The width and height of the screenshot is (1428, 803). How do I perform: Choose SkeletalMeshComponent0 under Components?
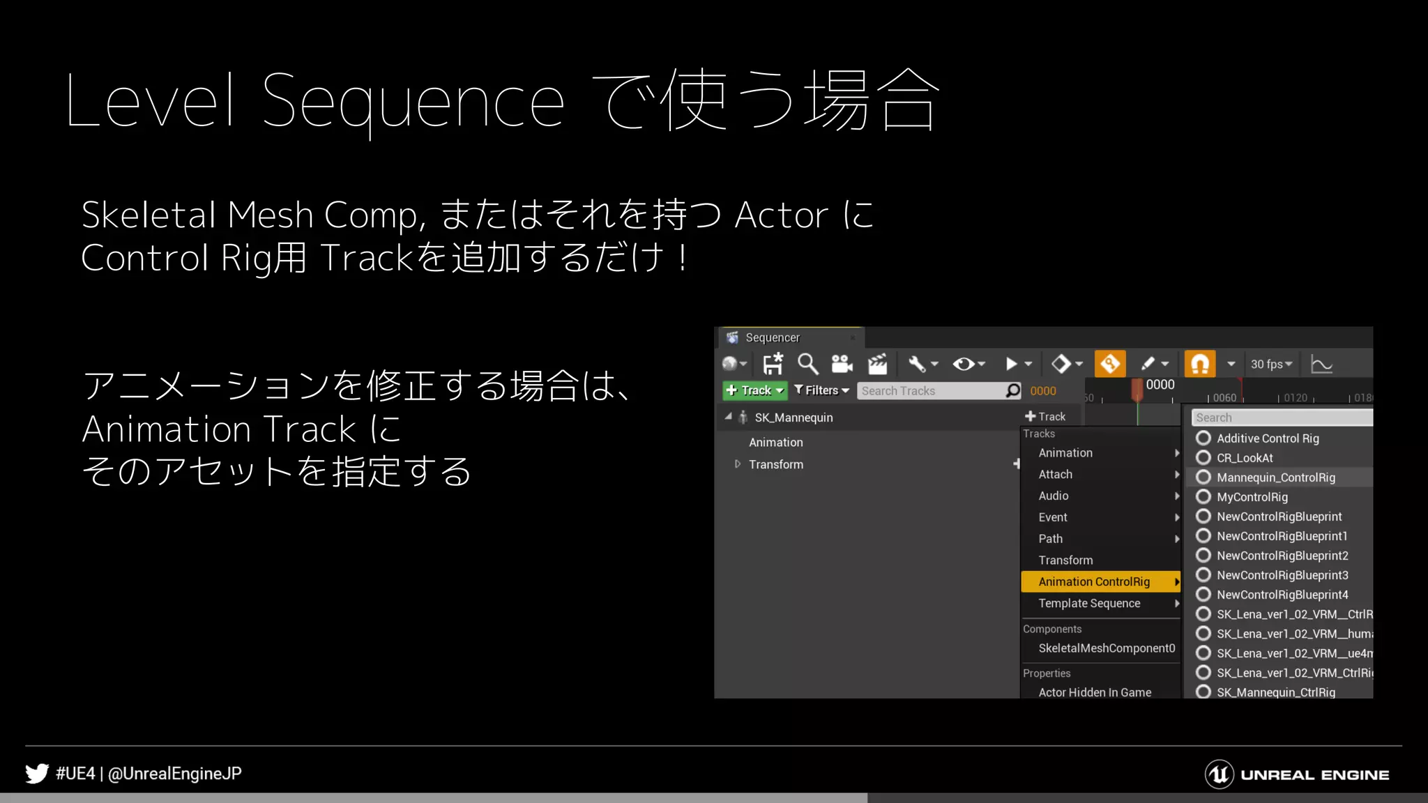[1100, 648]
